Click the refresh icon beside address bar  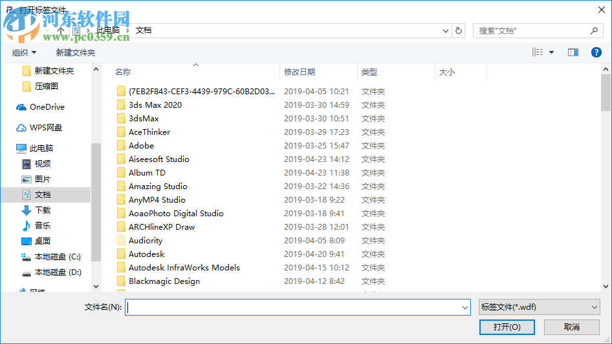(459, 30)
